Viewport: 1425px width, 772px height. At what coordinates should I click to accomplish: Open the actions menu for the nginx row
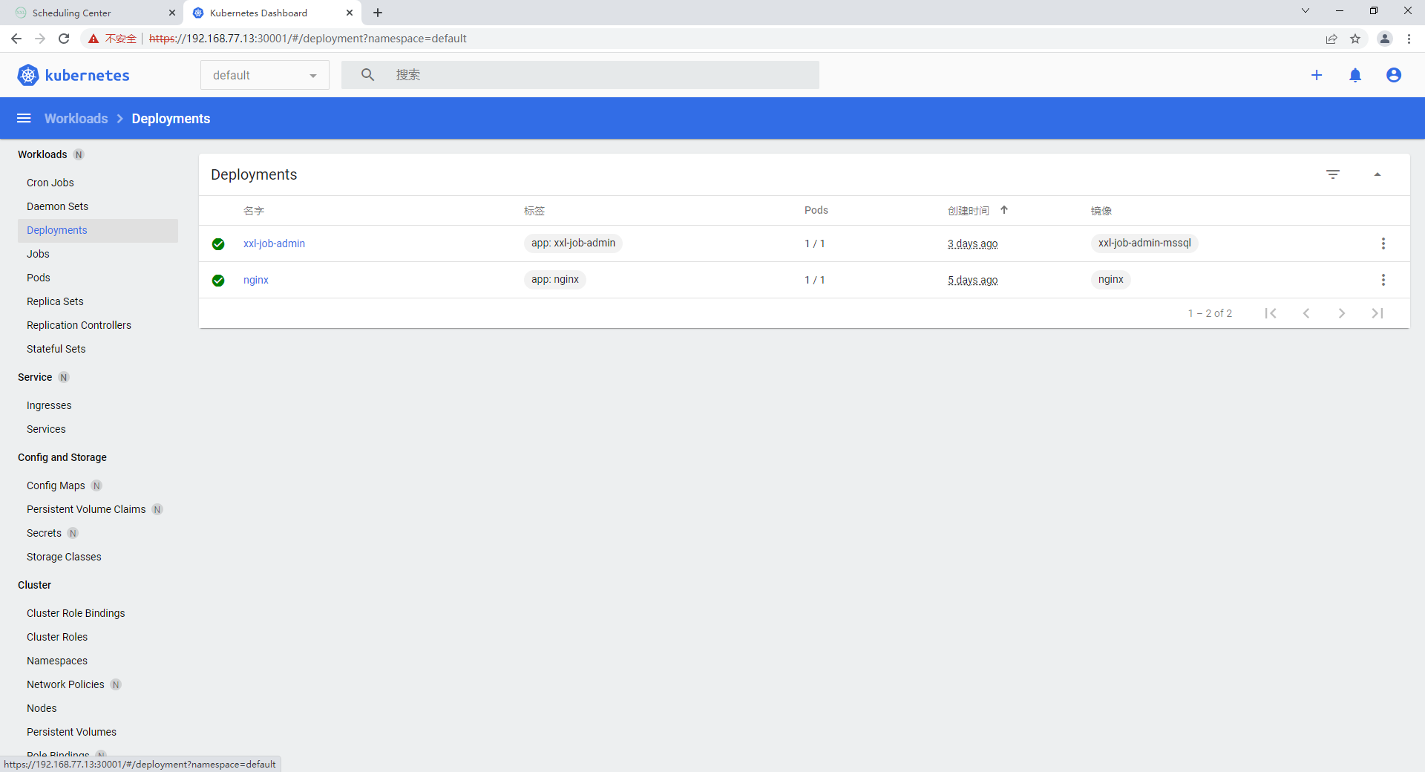1383,280
